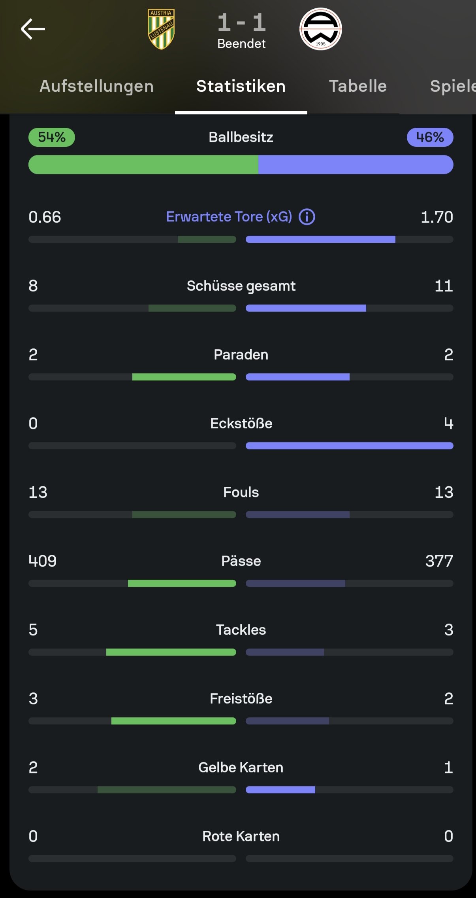
Task: Tap the Beendet match status text
Action: (241, 43)
